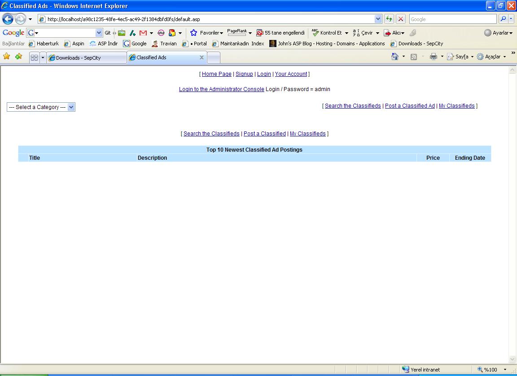Click the Refresh page icon
The image size is (517, 376).
389,19
